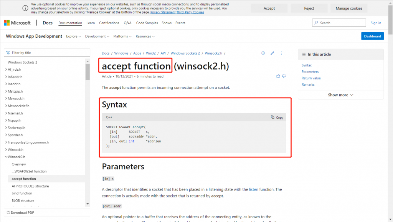
Task: Open the three-dot more actions menu
Action: pos(282,53)
